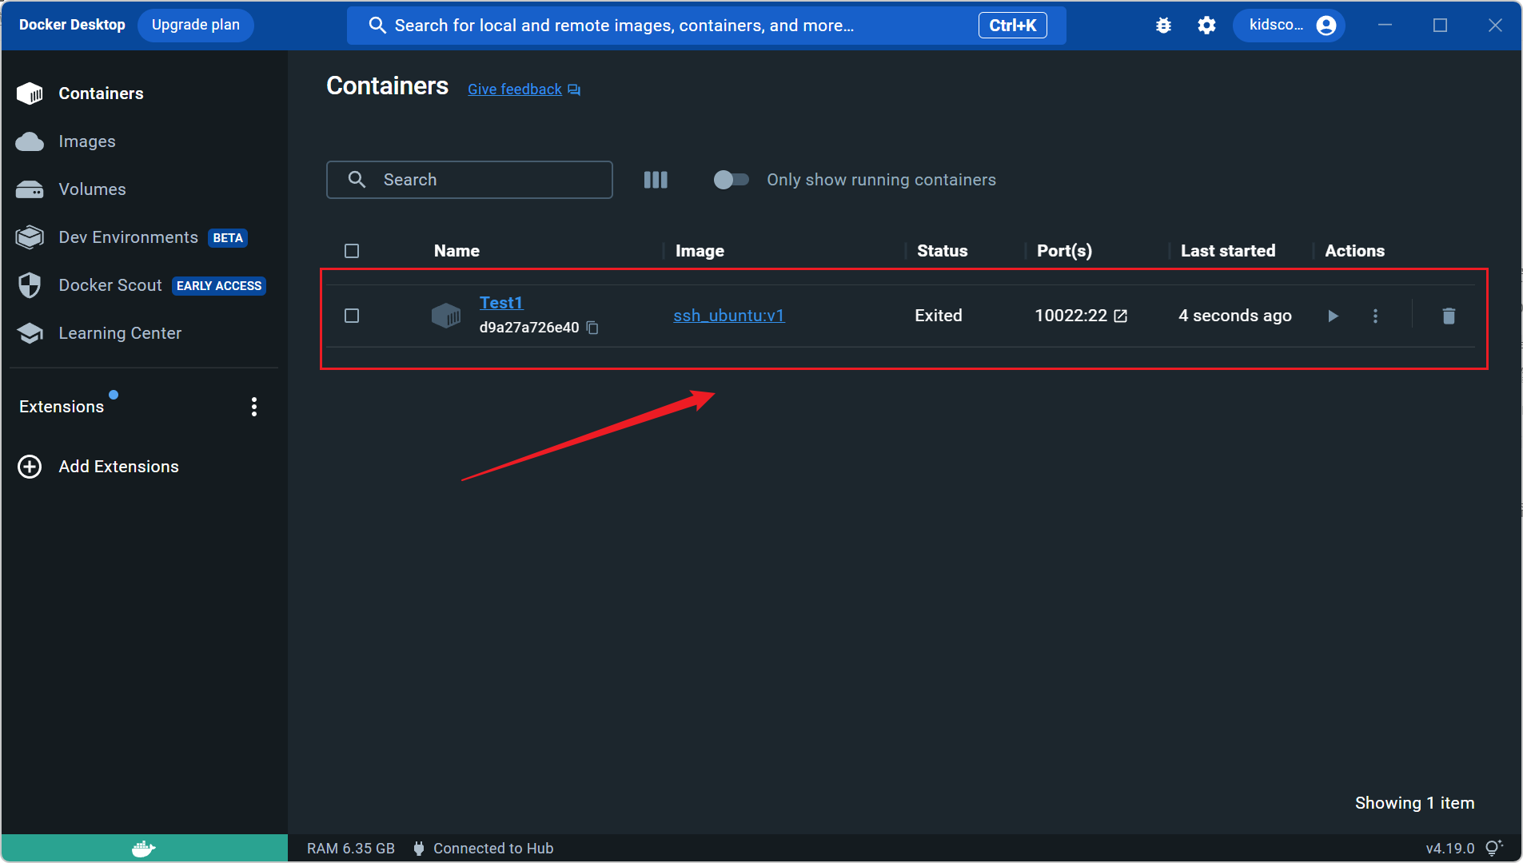Image resolution: width=1523 pixels, height=863 pixels.
Task: Sort by Name column header
Action: pyautogui.click(x=457, y=251)
